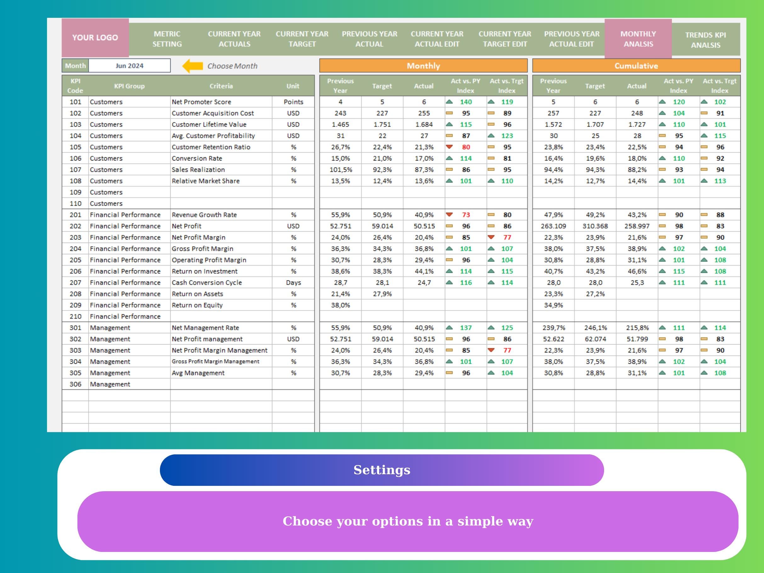
Task: Select the Monthly Analsis tab
Action: click(638, 38)
